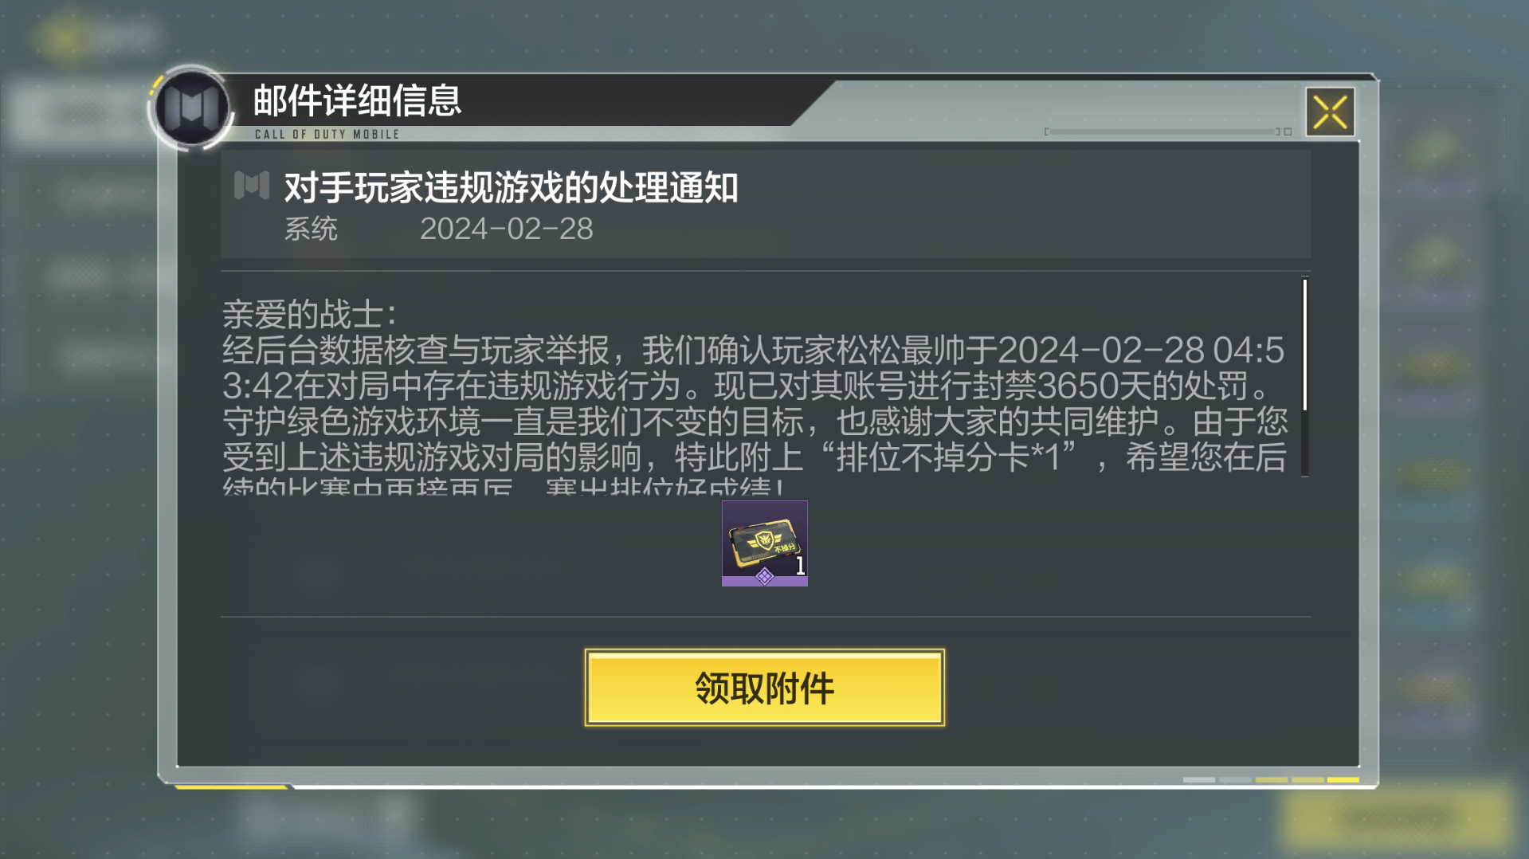Select the subject line 对手玩家违规游戏的处理通知
This screenshot has height=859, width=1529.
coord(511,188)
